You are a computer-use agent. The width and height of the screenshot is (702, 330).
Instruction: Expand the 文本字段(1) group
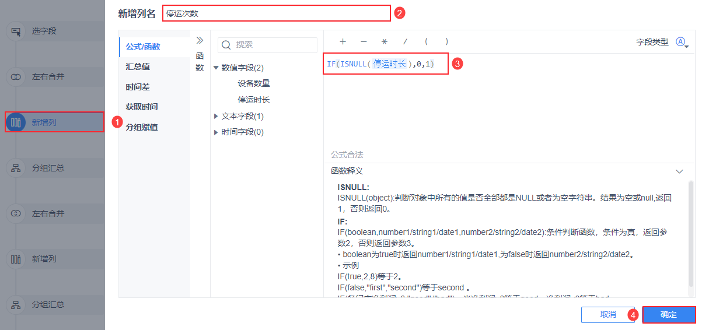coord(216,116)
